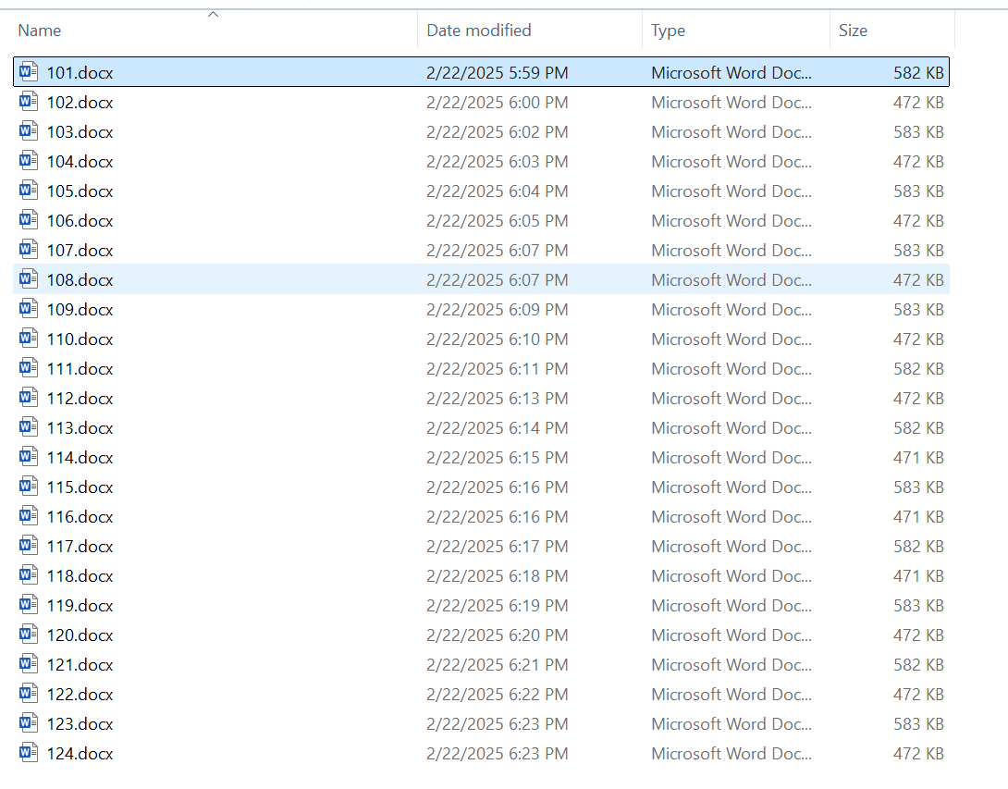Click the document icon for 122.docx
This screenshot has height=789, width=1008.
coord(29,694)
